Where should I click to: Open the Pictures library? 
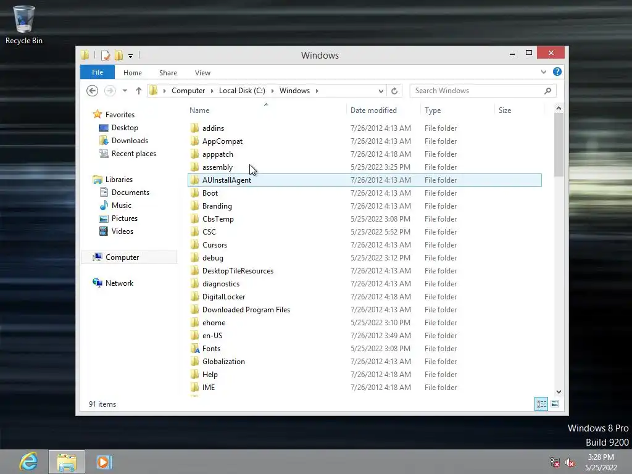coord(125,218)
